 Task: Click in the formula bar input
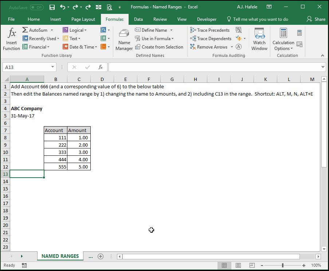pos(215,67)
